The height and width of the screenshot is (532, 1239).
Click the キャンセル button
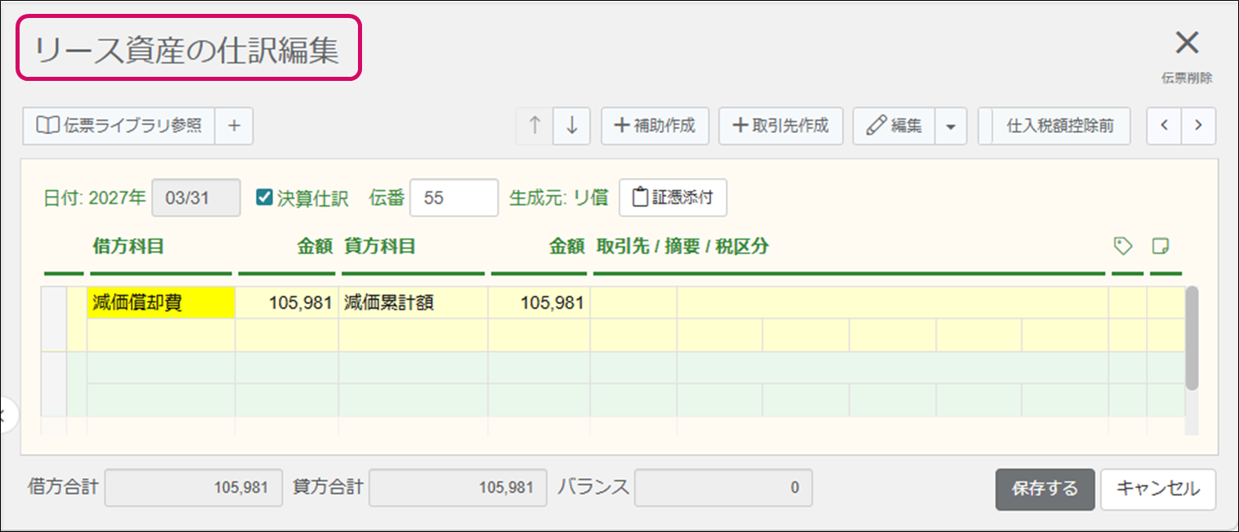tap(1157, 489)
